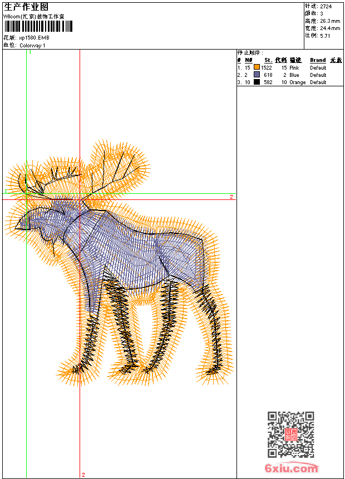Image resolution: width=345 pixels, height=479 pixels.
Task: Click the stitch count value 2724
Action: pos(326,6)
